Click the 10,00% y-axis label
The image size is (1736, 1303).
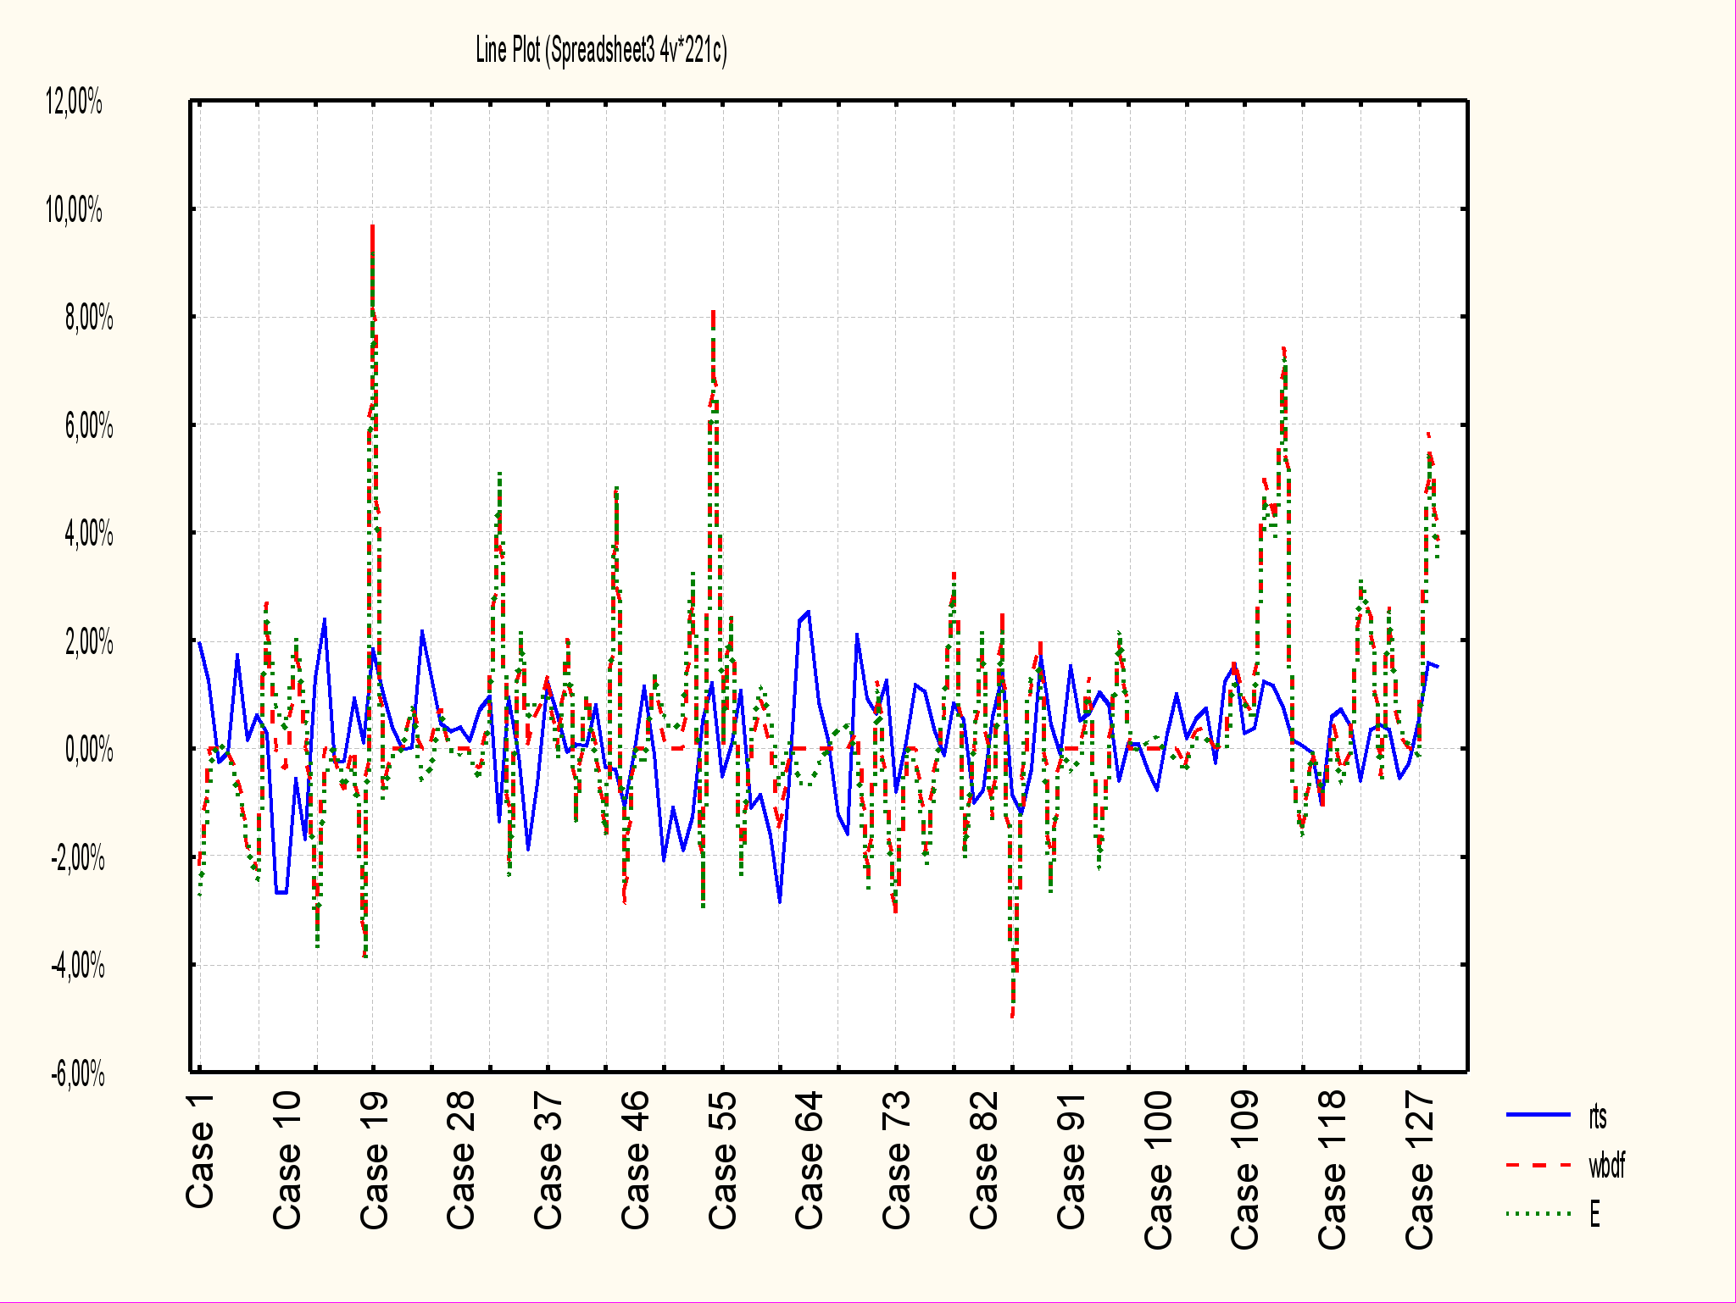(74, 208)
